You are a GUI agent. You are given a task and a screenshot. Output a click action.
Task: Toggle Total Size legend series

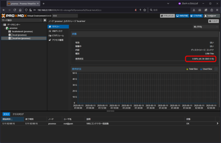click(x=192, y=69)
